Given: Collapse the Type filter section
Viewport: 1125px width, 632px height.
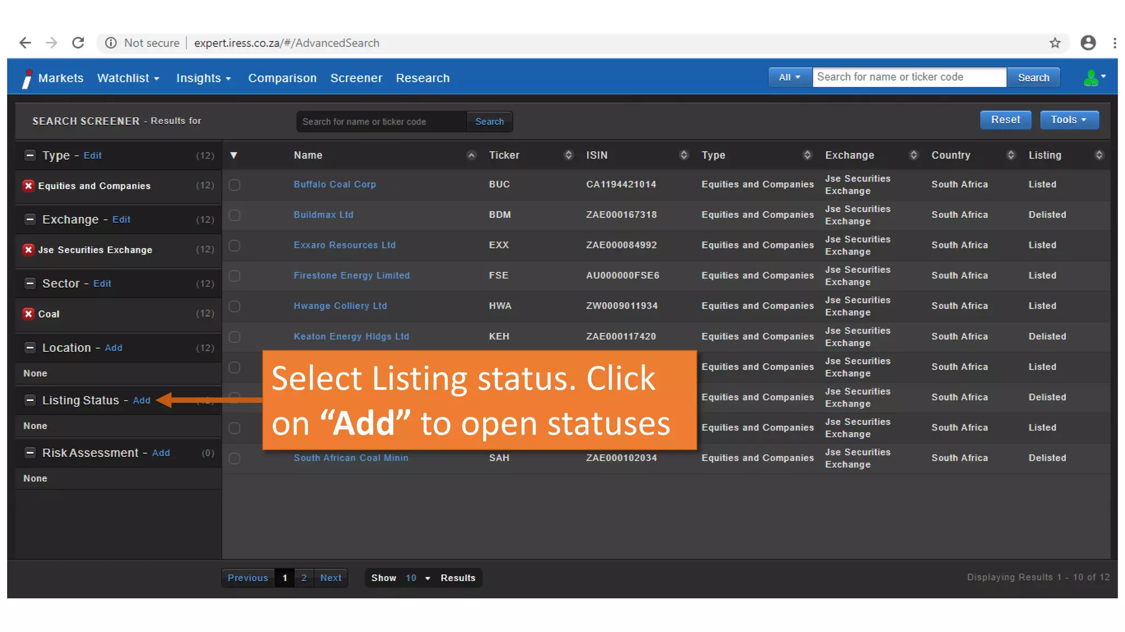Looking at the screenshot, I should point(30,155).
